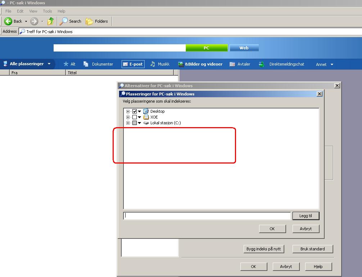Expand the XOE tree node
Image resolution: width=362 pixels, height=277 pixels.
click(x=128, y=117)
